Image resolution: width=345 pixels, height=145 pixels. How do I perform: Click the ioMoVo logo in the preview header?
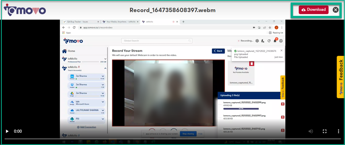click(25, 10)
